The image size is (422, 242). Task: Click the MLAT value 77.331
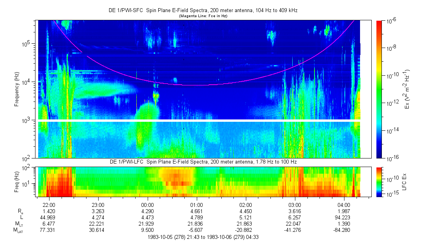click(48, 230)
